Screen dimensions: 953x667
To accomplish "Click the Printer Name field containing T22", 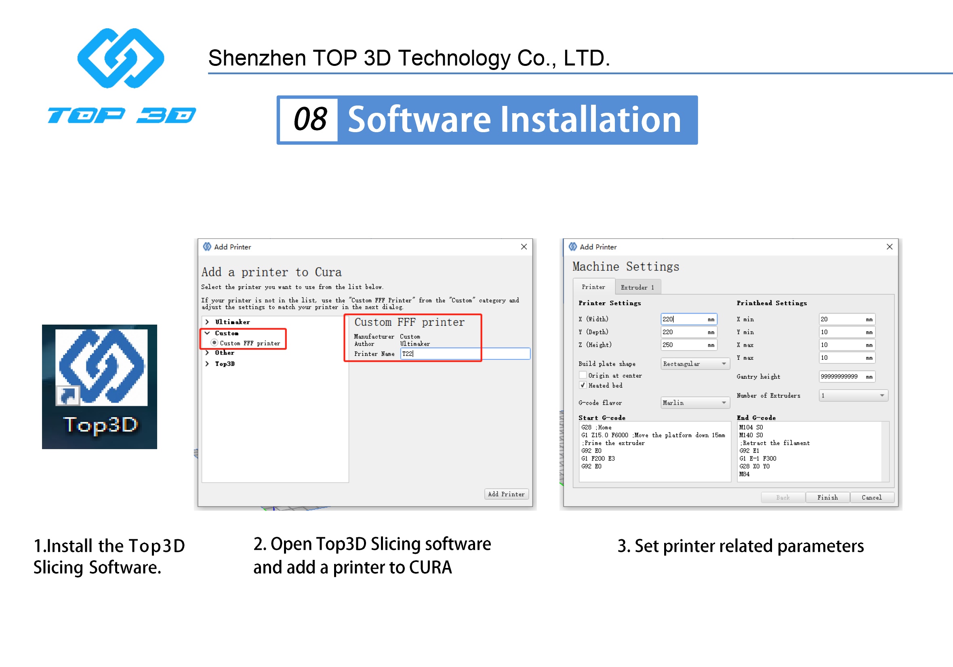I will [x=465, y=354].
